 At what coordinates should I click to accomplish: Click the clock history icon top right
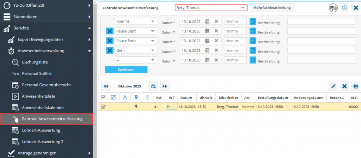pos(344,8)
